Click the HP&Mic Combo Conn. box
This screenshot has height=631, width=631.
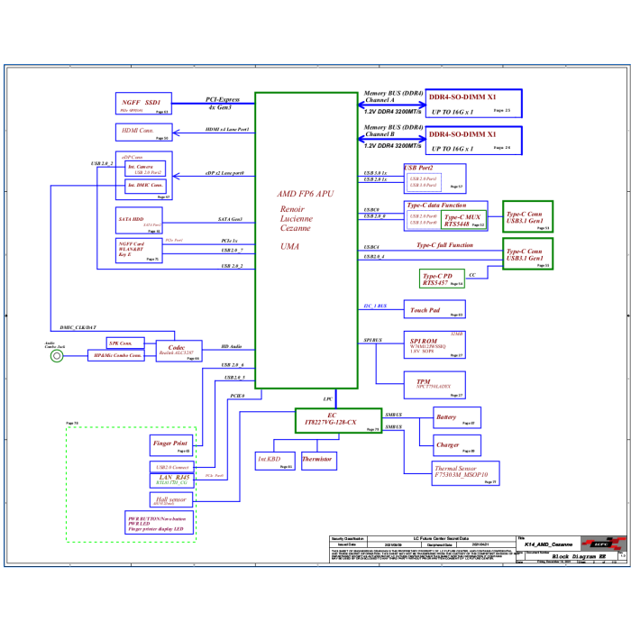click(x=116, y=355)
